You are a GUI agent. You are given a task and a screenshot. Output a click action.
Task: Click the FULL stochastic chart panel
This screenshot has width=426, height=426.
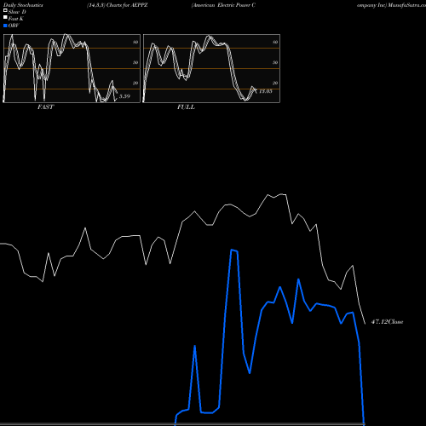coord(211,68)
